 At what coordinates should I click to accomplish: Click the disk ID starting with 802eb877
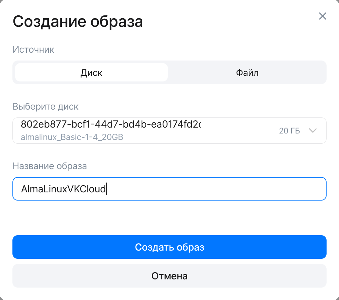click(x=111, y=124)
